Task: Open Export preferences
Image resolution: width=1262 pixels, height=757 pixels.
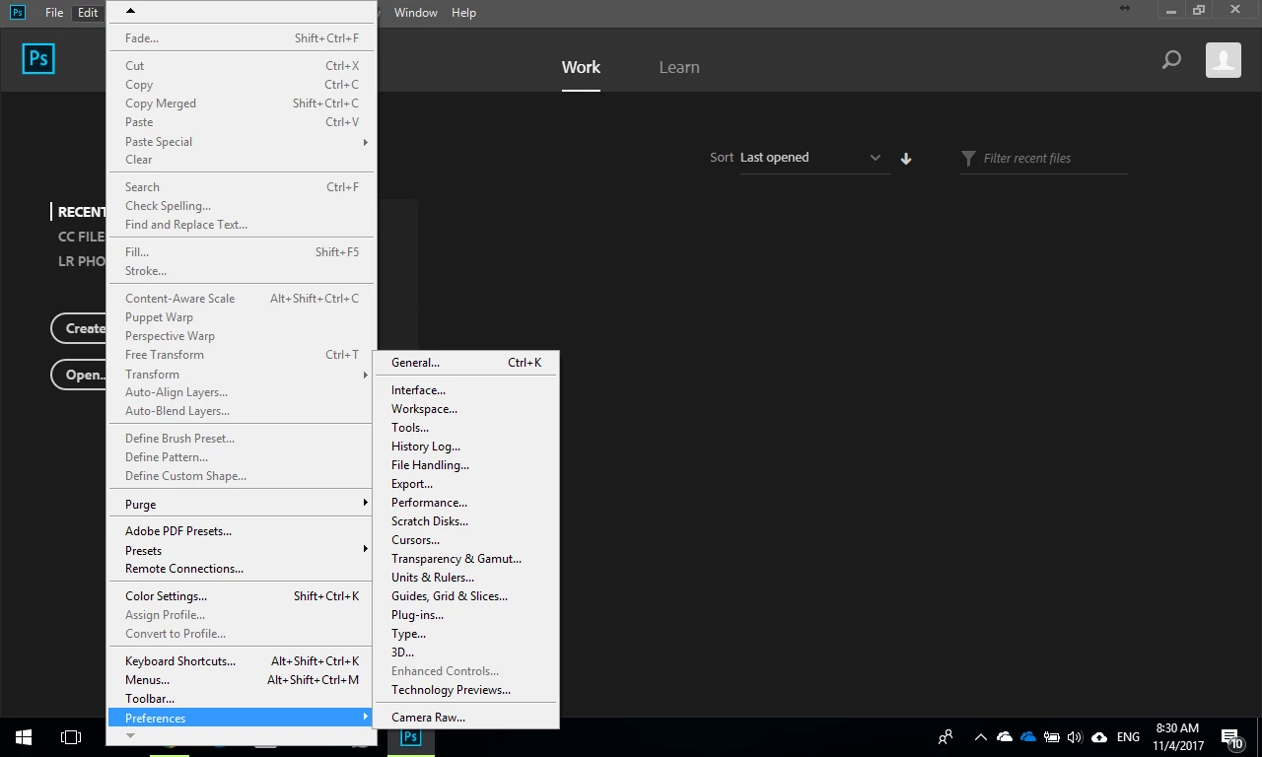Action: 465,484
